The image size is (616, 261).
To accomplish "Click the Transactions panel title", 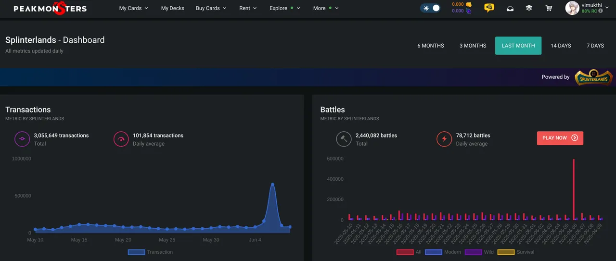I will [28, 110].
